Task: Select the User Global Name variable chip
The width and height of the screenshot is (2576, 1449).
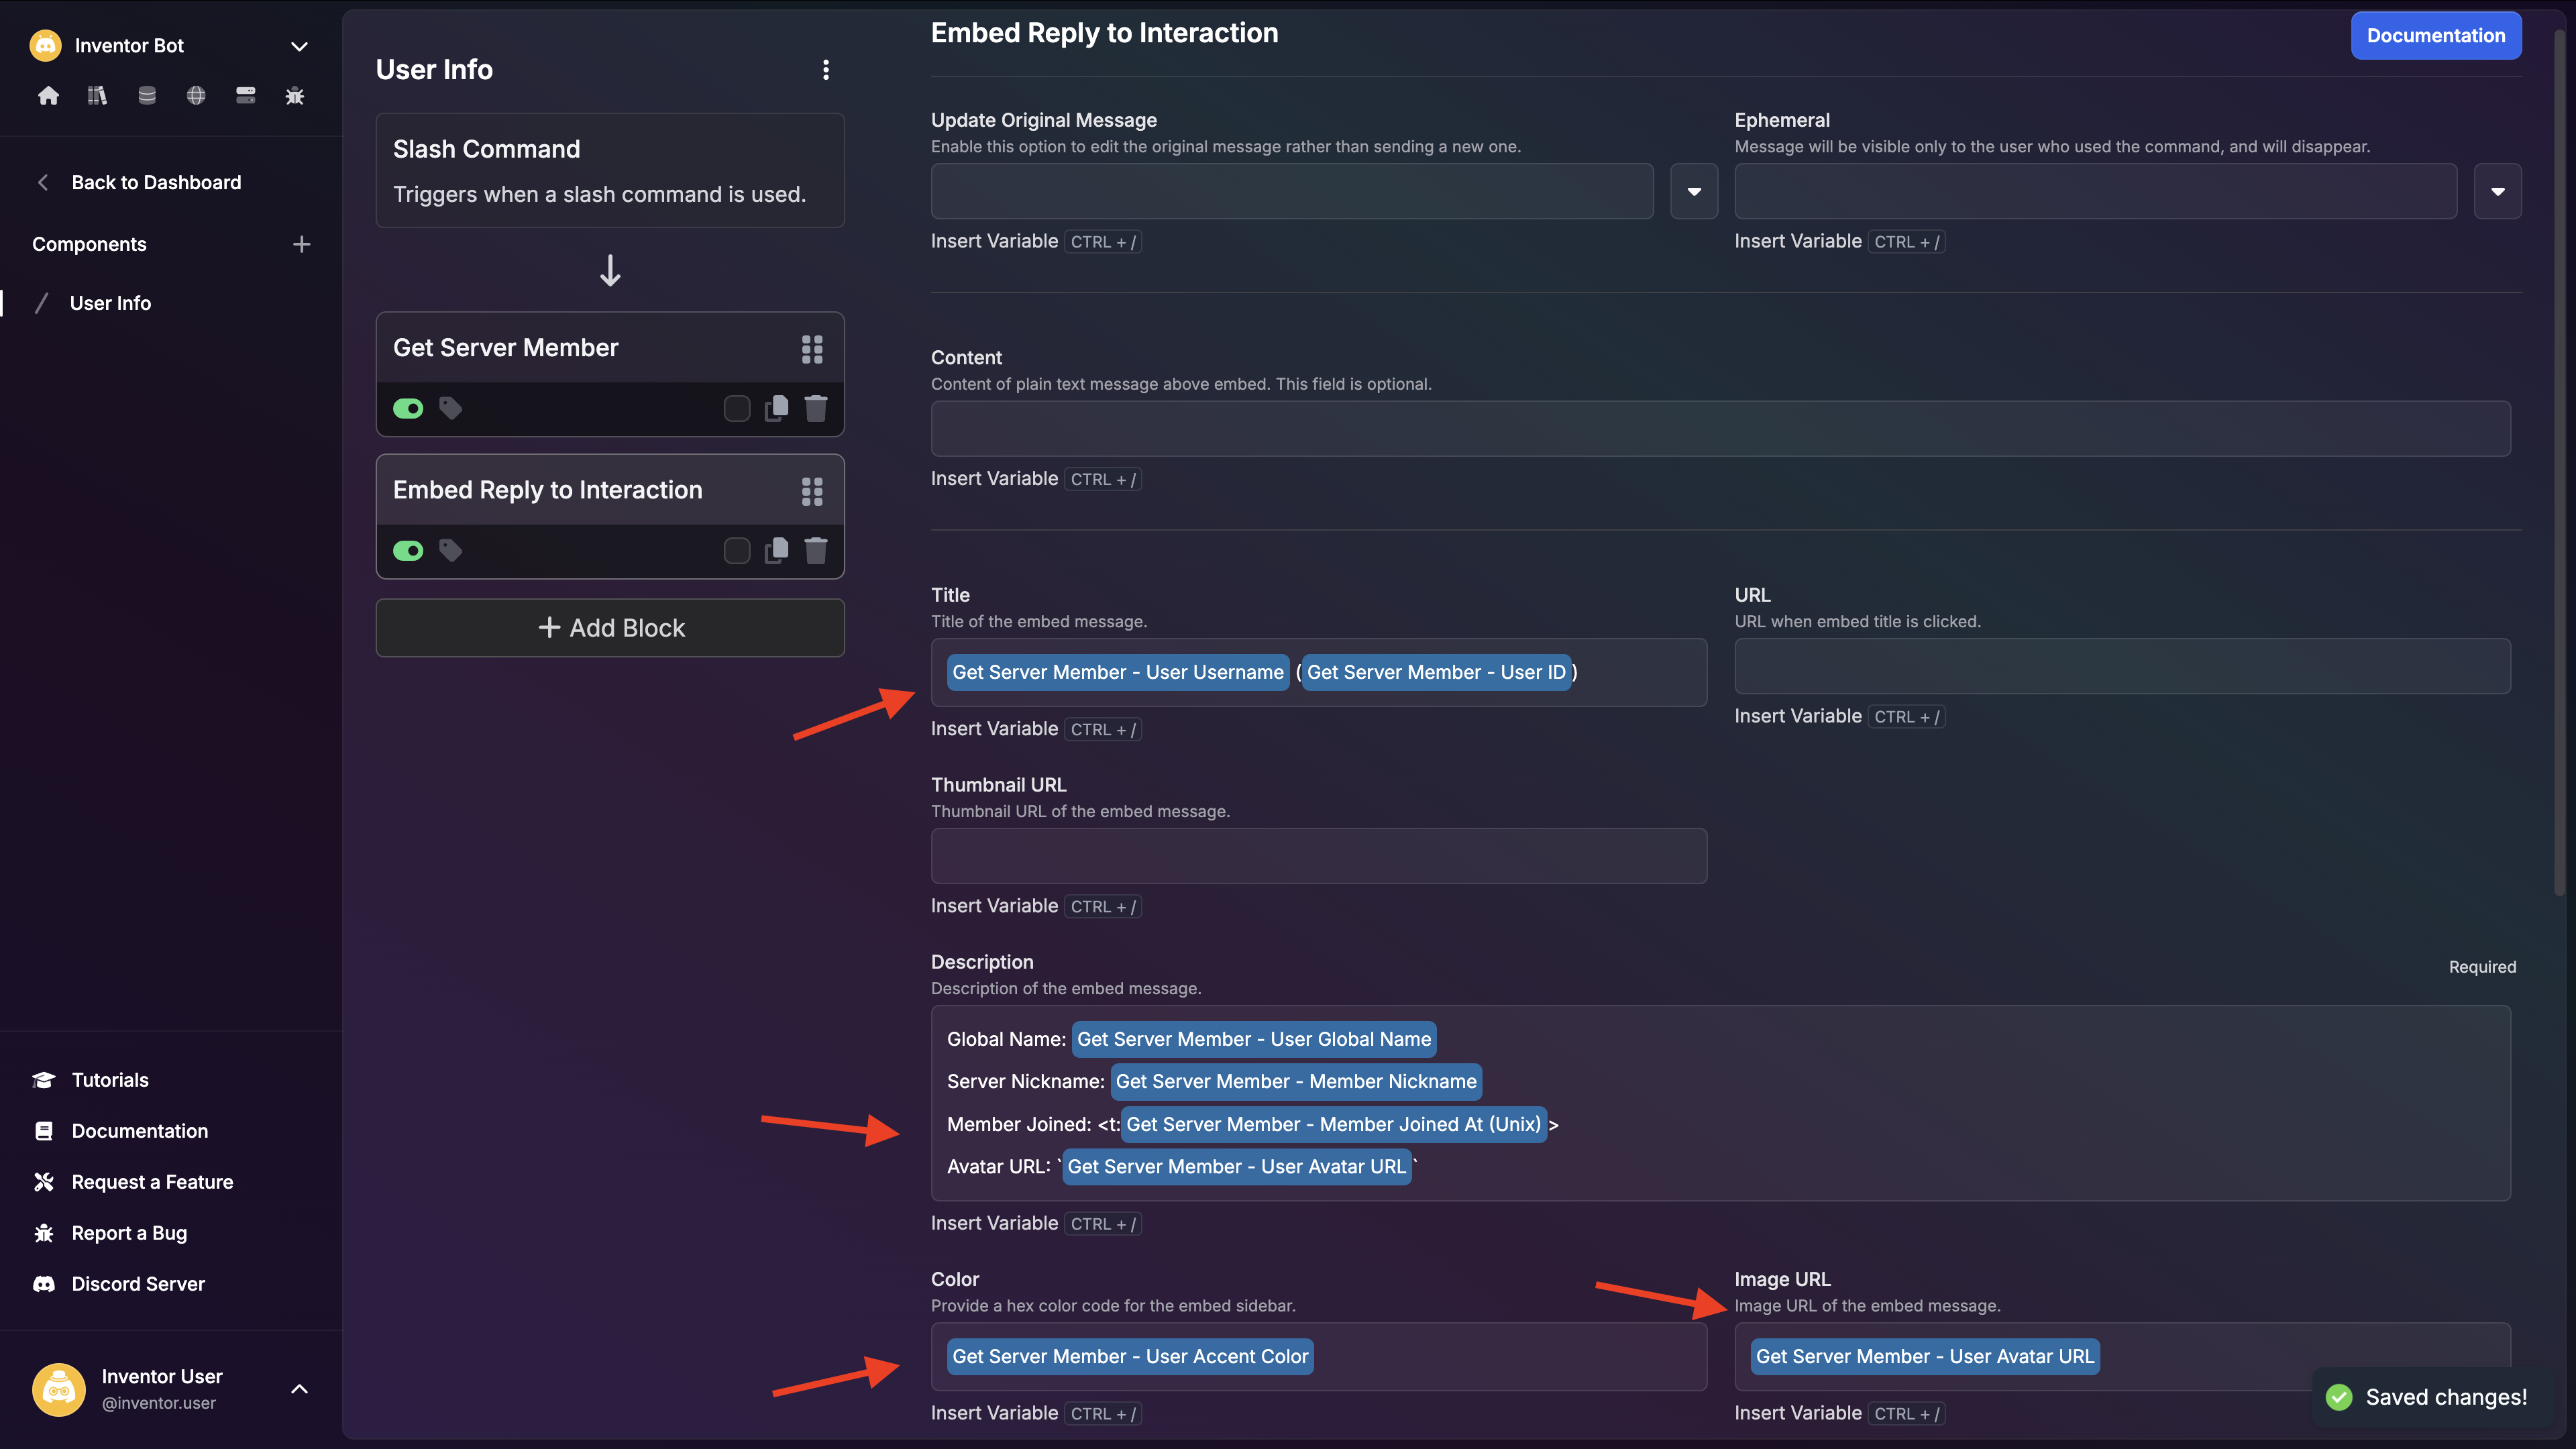Action: (1254, 1039)
